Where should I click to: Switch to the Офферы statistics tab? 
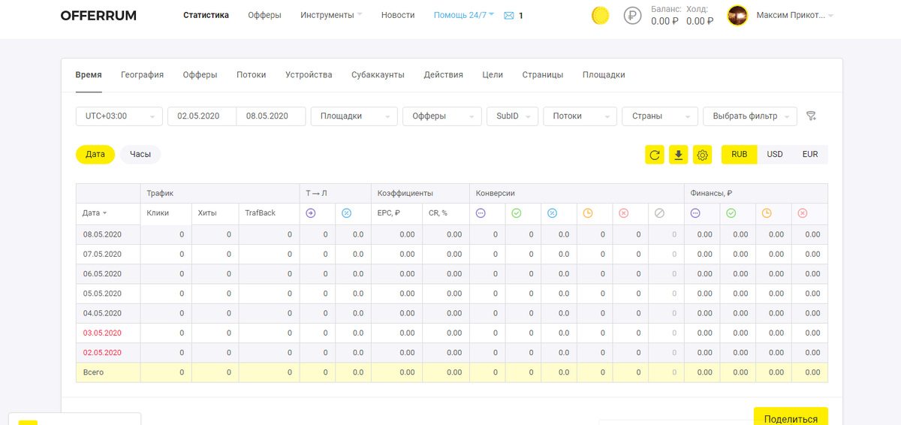pyautogui.click(x=200, y=75)
